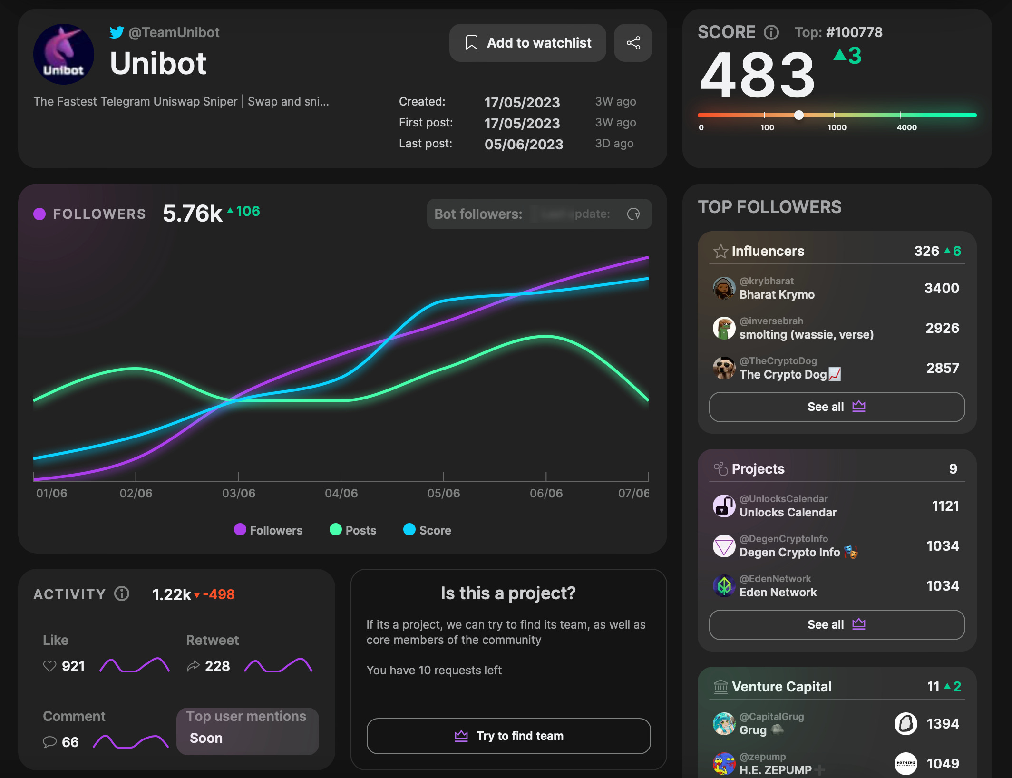This screenshot has width=1012, height=778.
Task: Click the H.E. ZEPUMP avatar
Action: [724, 764]
